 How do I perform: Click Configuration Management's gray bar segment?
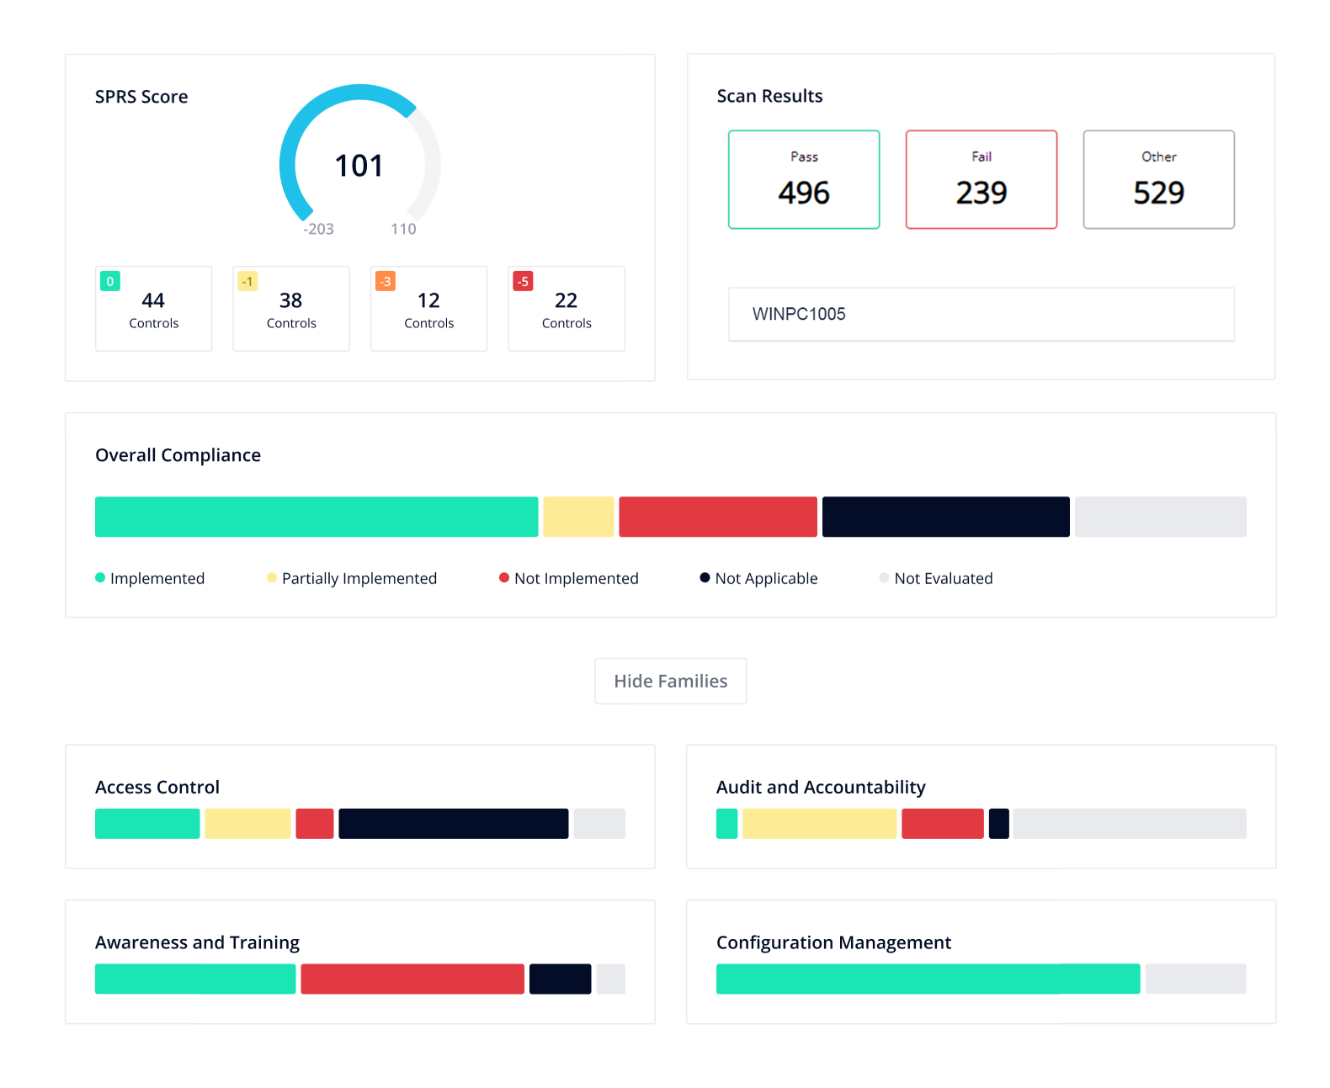[x=1196, y=979]
